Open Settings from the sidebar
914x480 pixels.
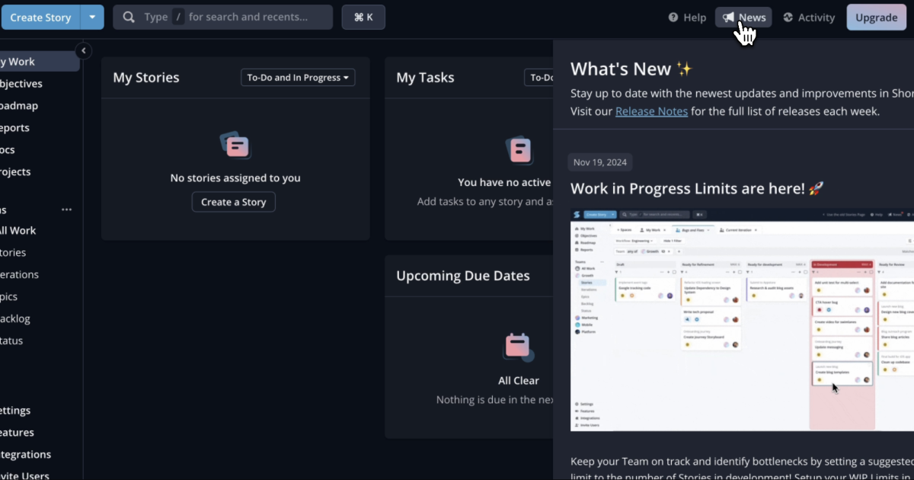[x=15, y=410]
